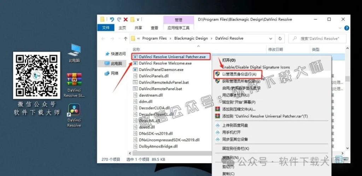Image resolution: width=362 pixels, height=176 pixels.
Task: Select DaVinciPanelDaemon.exe file
Action: [161, 69]
